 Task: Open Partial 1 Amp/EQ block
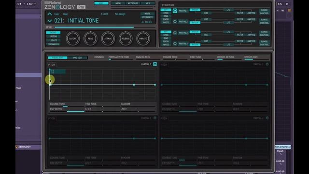point(251,13)
